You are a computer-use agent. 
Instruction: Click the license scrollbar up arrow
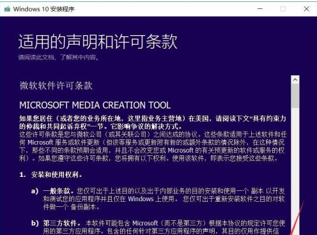point(295,80)
